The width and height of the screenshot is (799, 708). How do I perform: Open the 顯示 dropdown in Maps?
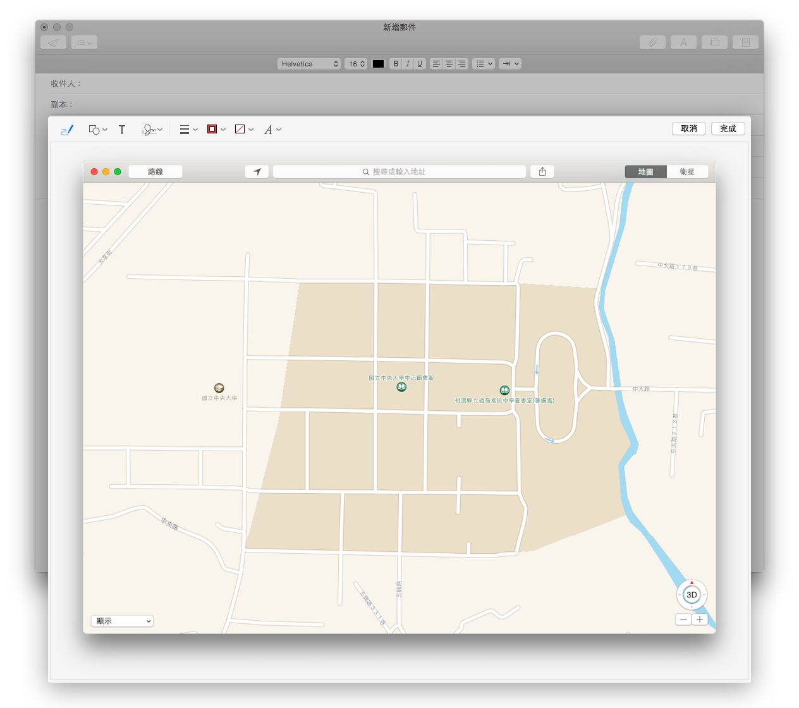coord(122,621)
